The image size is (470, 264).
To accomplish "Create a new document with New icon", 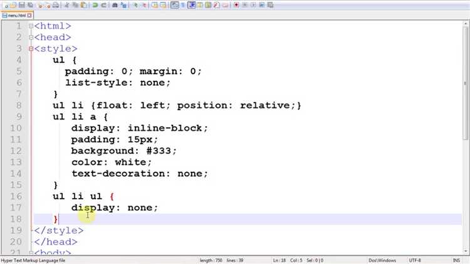I will click(x=6, y=5).
